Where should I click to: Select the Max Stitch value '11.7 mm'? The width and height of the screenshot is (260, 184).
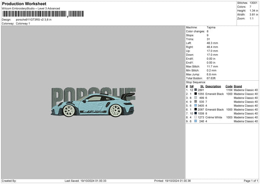pos(212,66)
